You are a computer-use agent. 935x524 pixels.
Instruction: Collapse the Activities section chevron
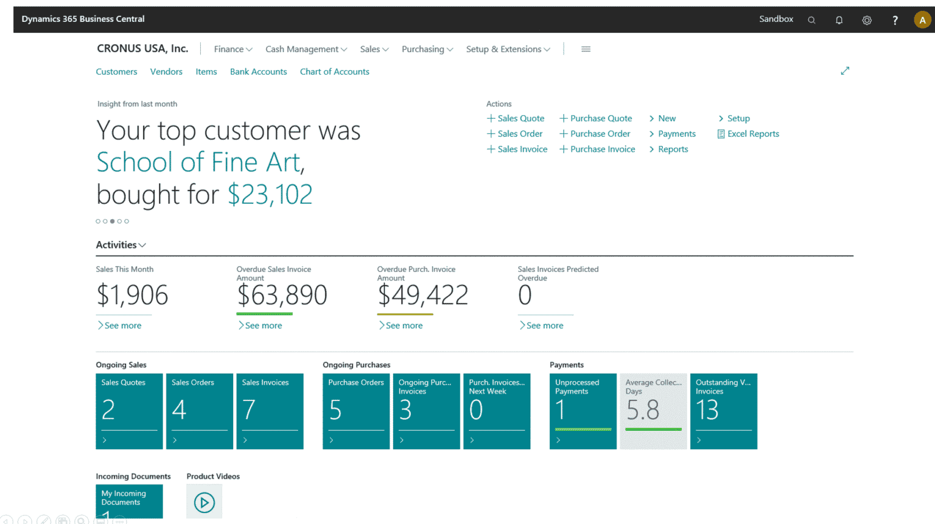142,245
